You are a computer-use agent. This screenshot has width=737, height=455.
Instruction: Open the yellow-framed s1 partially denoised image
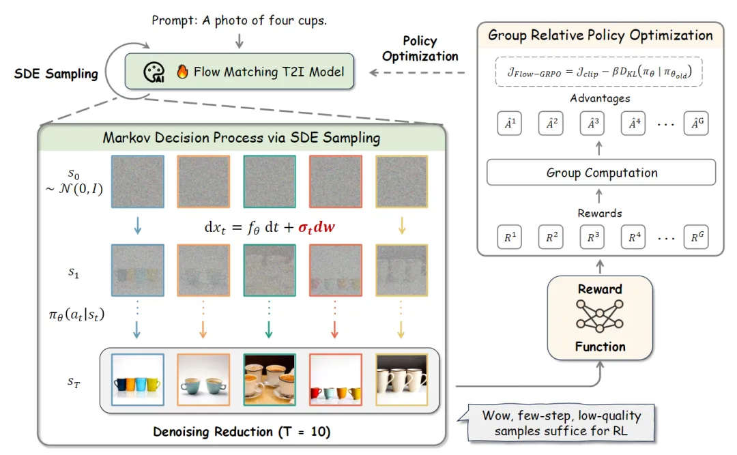(x=402, y=270)
